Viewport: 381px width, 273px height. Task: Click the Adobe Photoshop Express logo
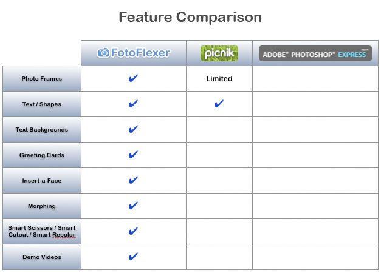coord(315,53)
